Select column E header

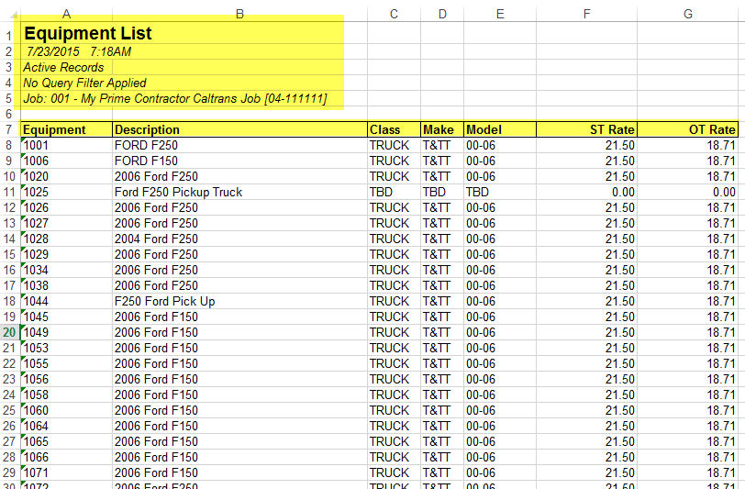(500, 14)
